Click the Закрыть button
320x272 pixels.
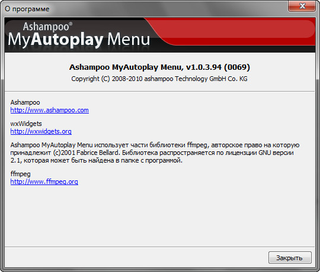click(290, 258)
